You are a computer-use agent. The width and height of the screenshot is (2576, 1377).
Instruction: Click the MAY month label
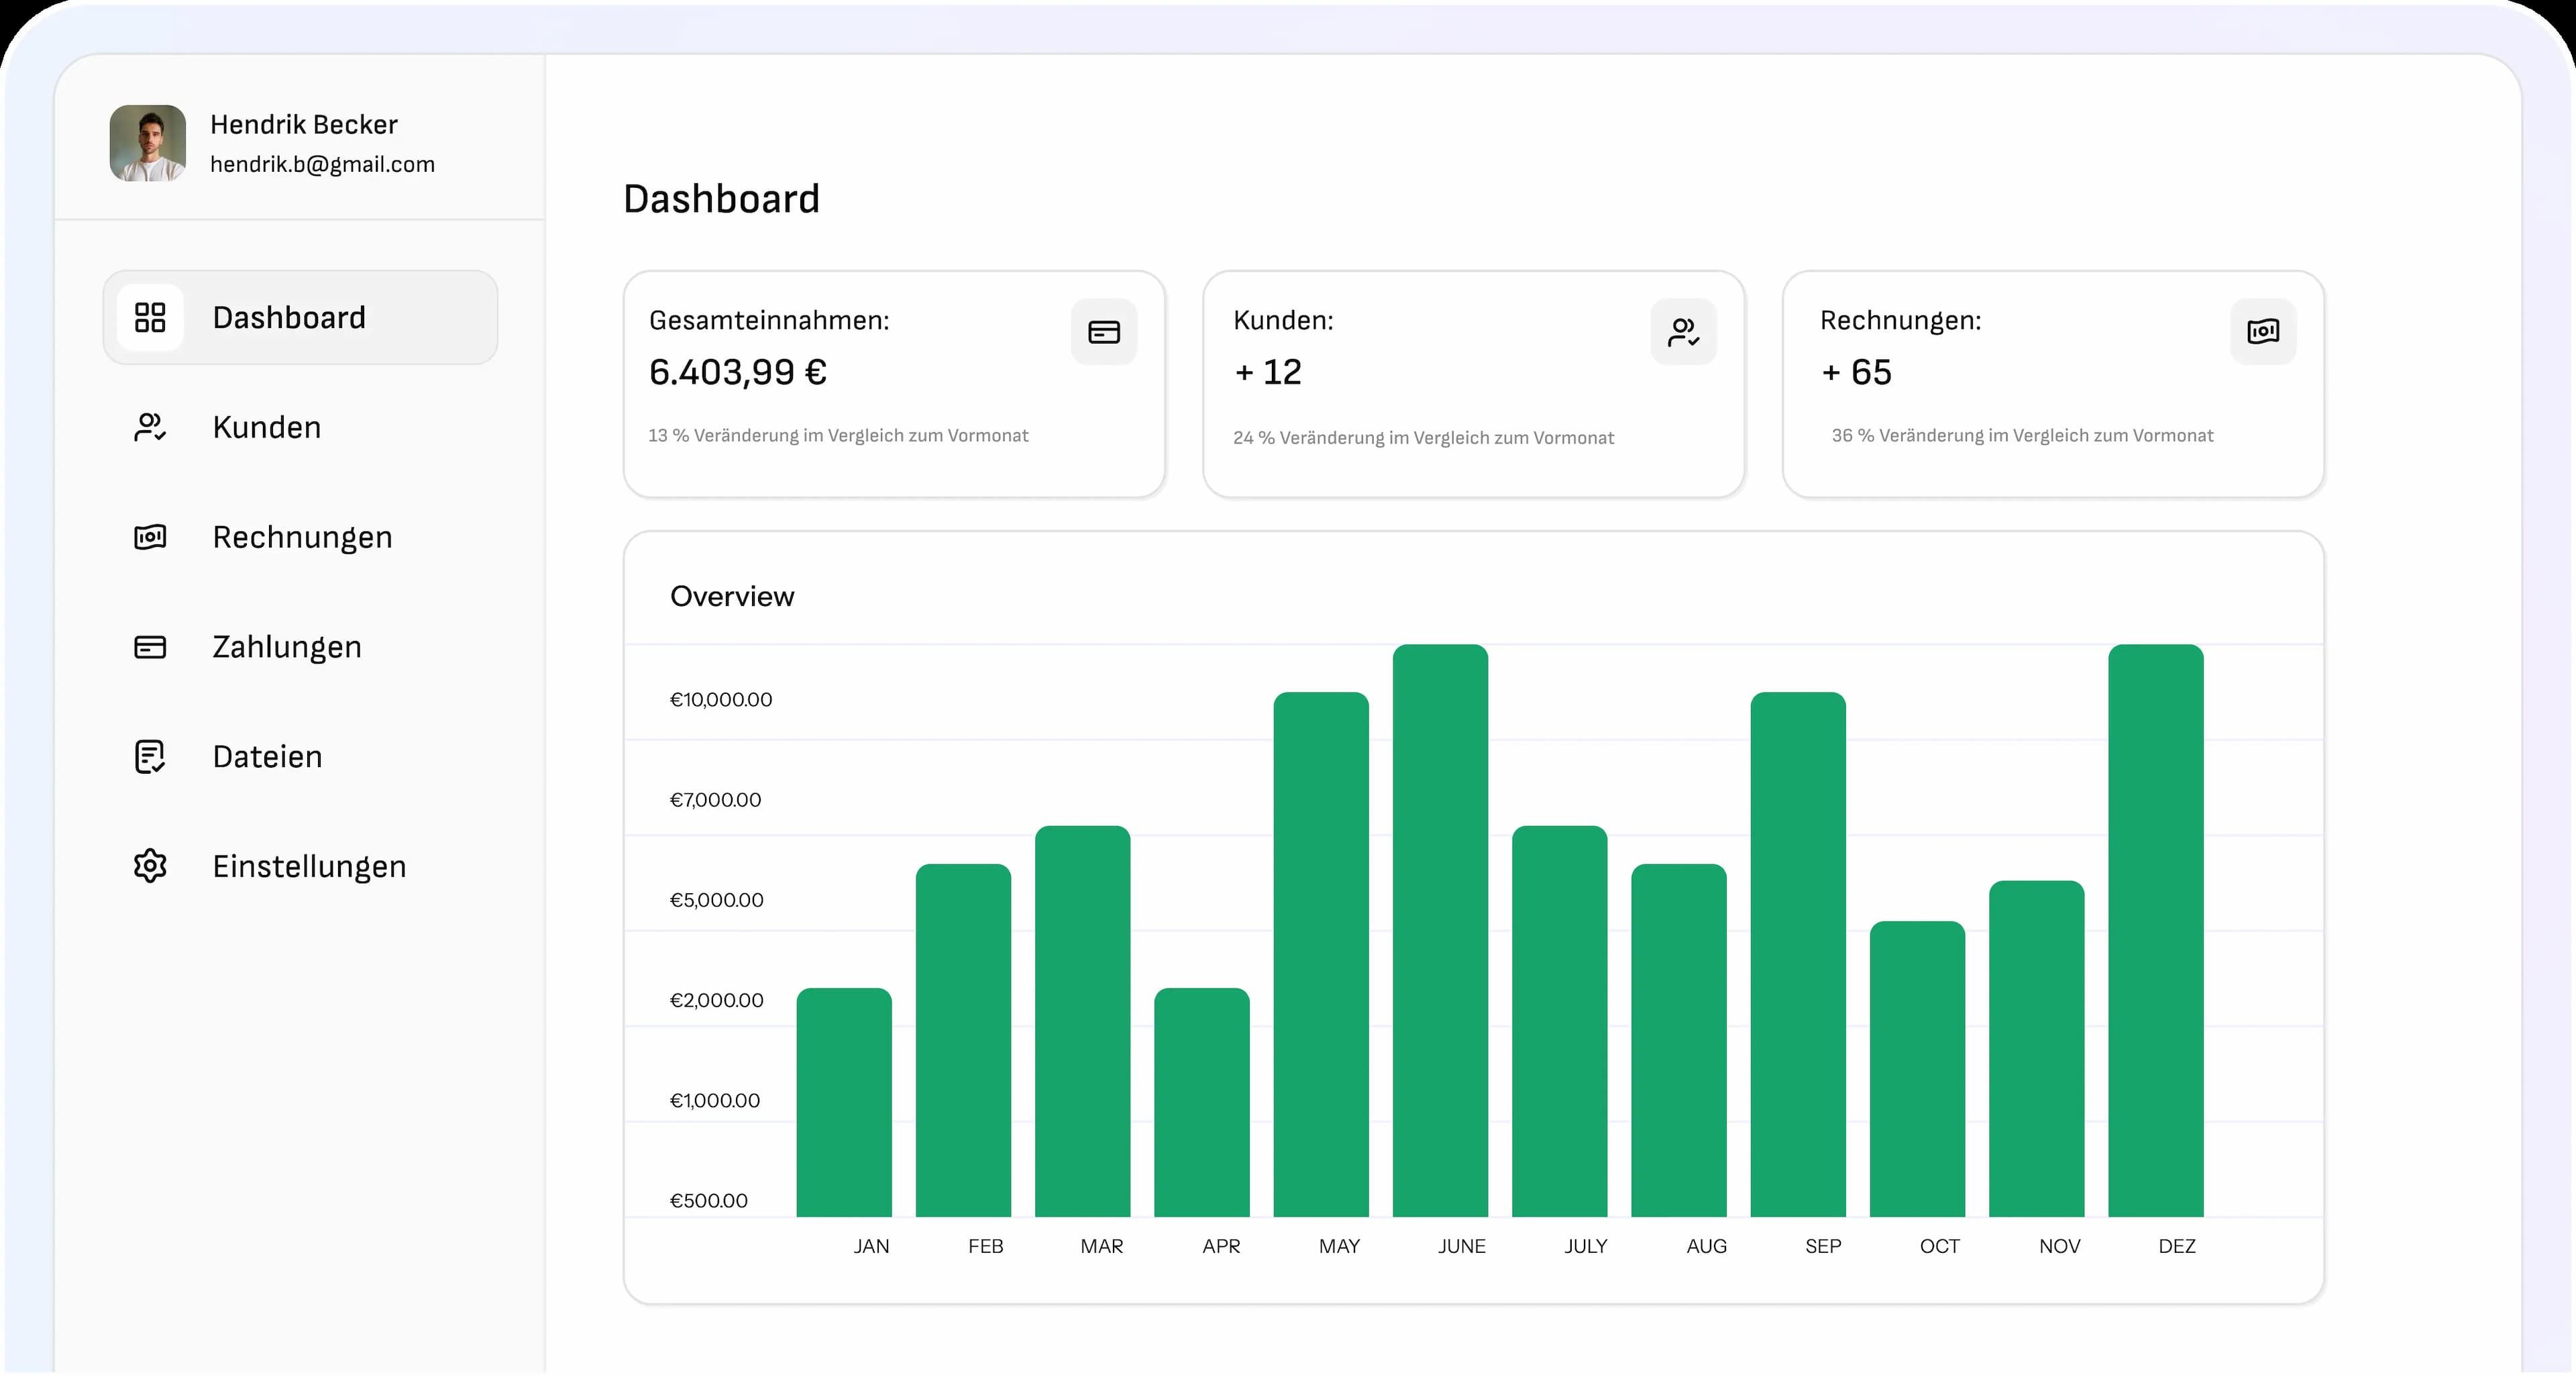point(1339,1246)
